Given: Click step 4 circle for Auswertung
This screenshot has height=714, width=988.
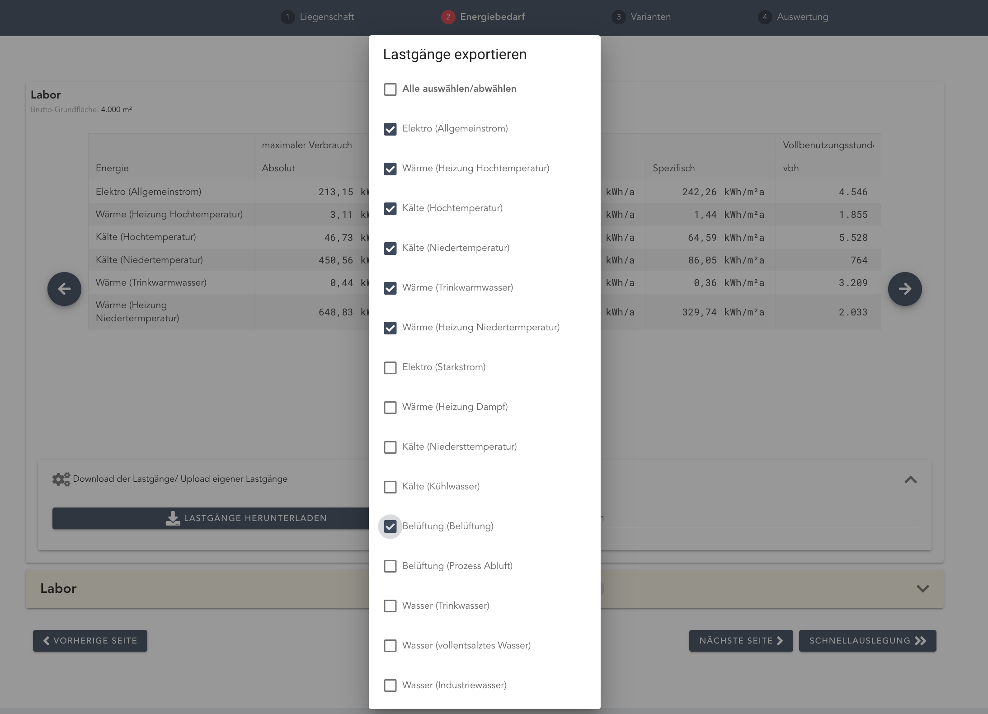Looking at the screenshot, I should coord(765,17).
